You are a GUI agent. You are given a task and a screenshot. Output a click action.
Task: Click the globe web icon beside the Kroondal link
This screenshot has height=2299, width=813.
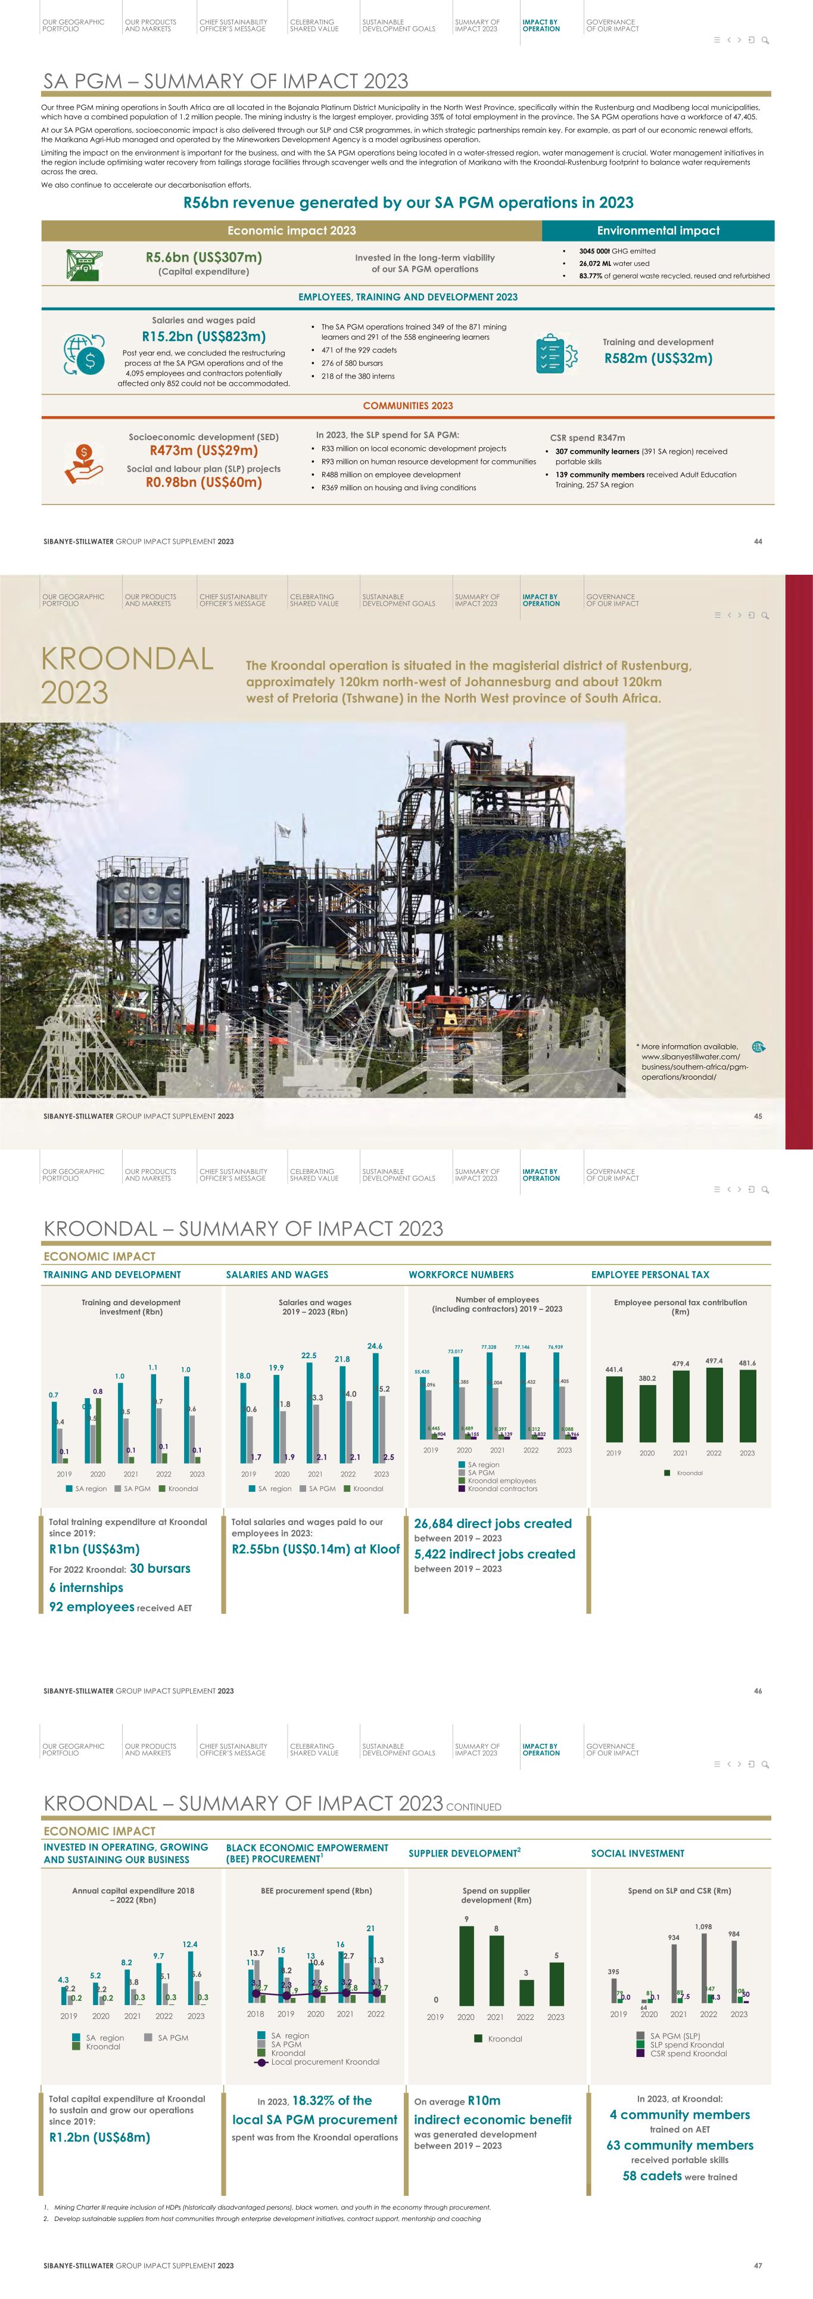tap(758, 1047)
